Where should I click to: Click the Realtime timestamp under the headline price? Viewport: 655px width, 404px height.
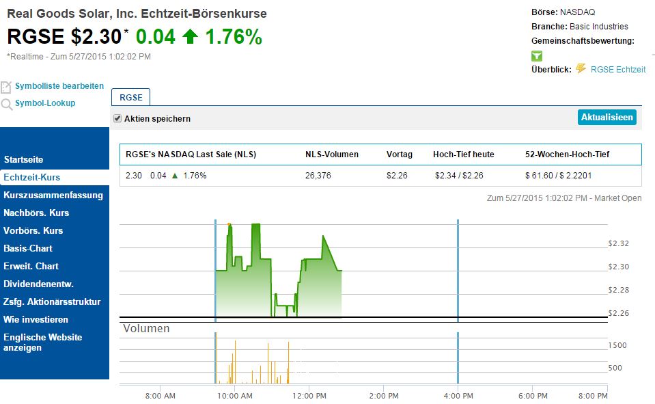coord(79,57)
